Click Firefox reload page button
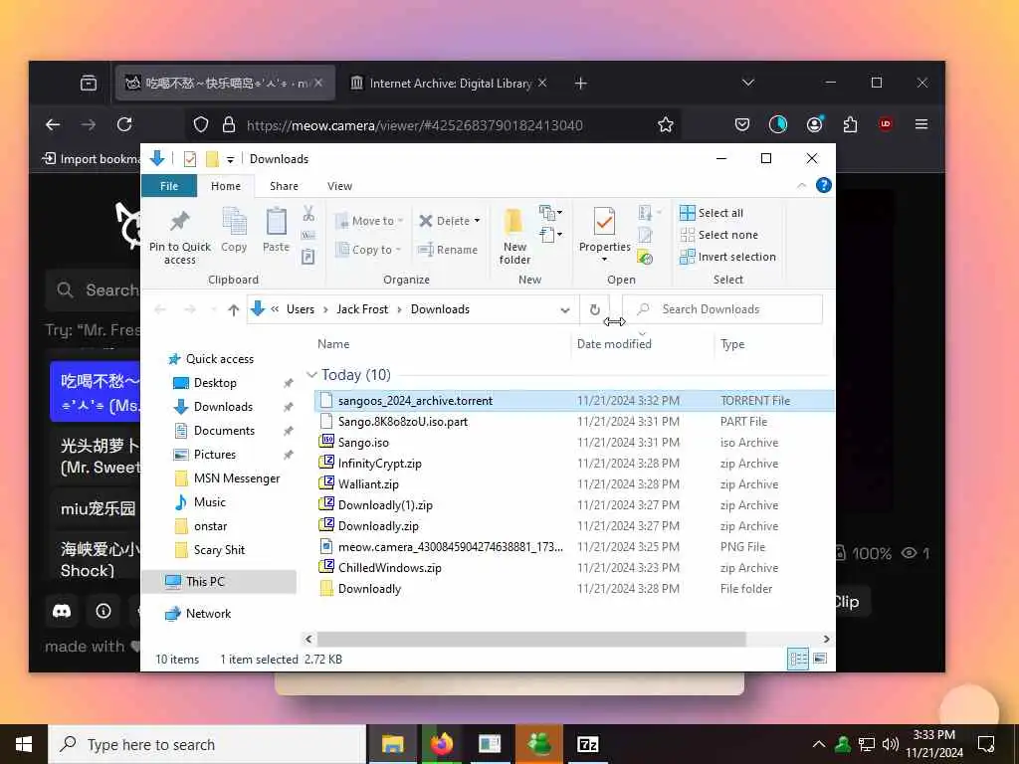1019x764 pixels. [124, 124]
